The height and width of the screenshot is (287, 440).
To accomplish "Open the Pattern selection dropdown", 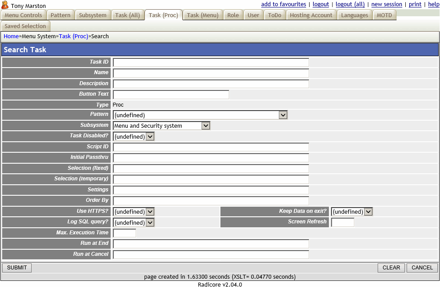I will [x=283, y=115].
